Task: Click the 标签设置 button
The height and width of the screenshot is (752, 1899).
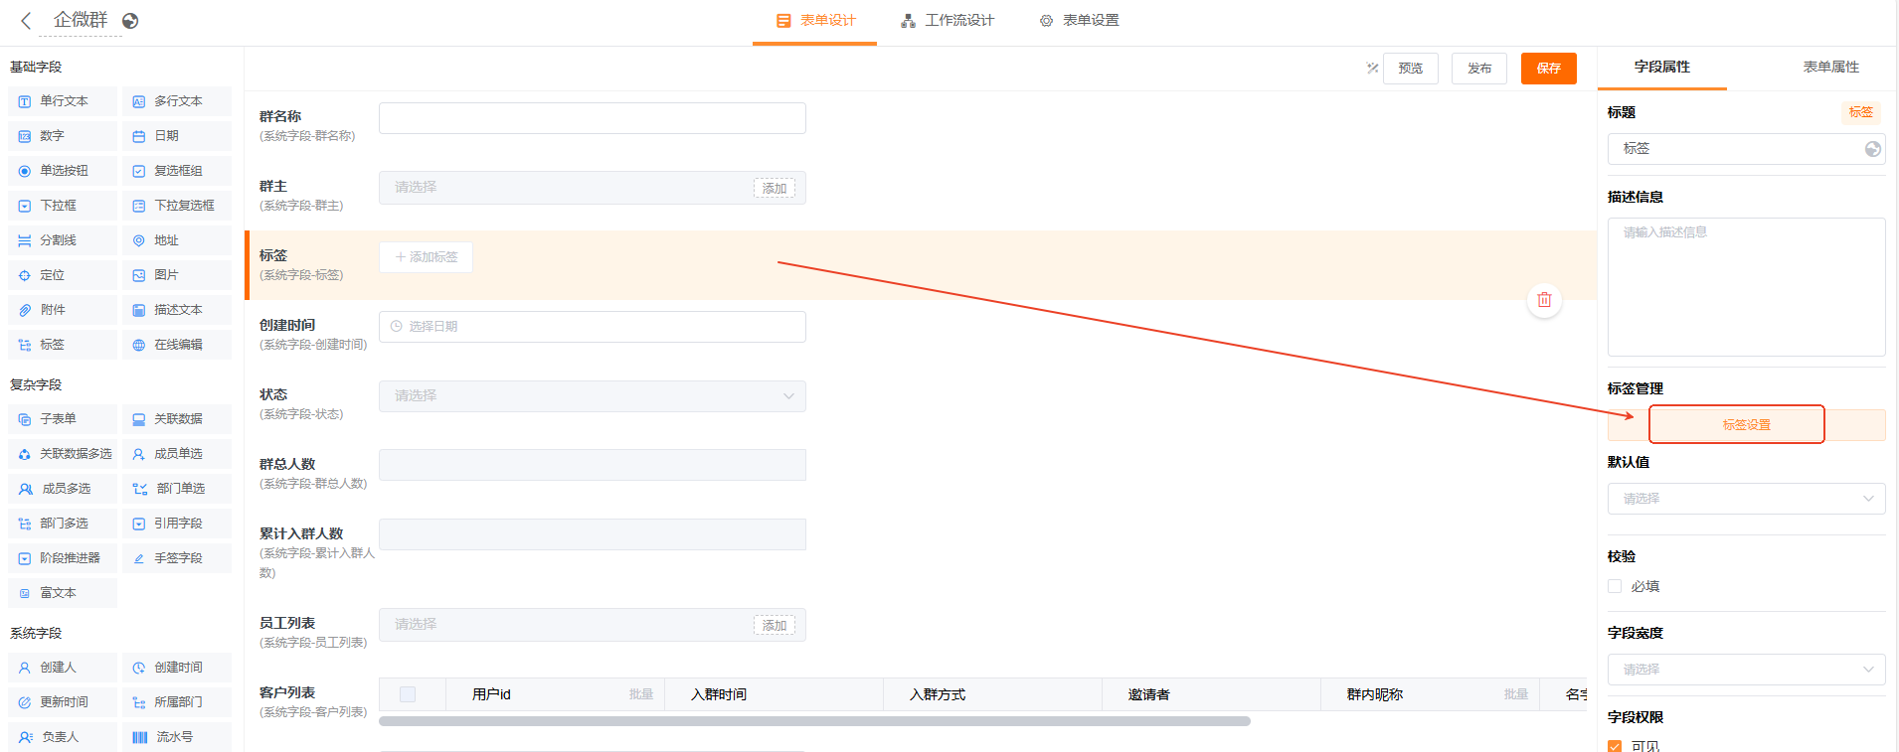Action: pyautogui.click(x=1746, y=425)
